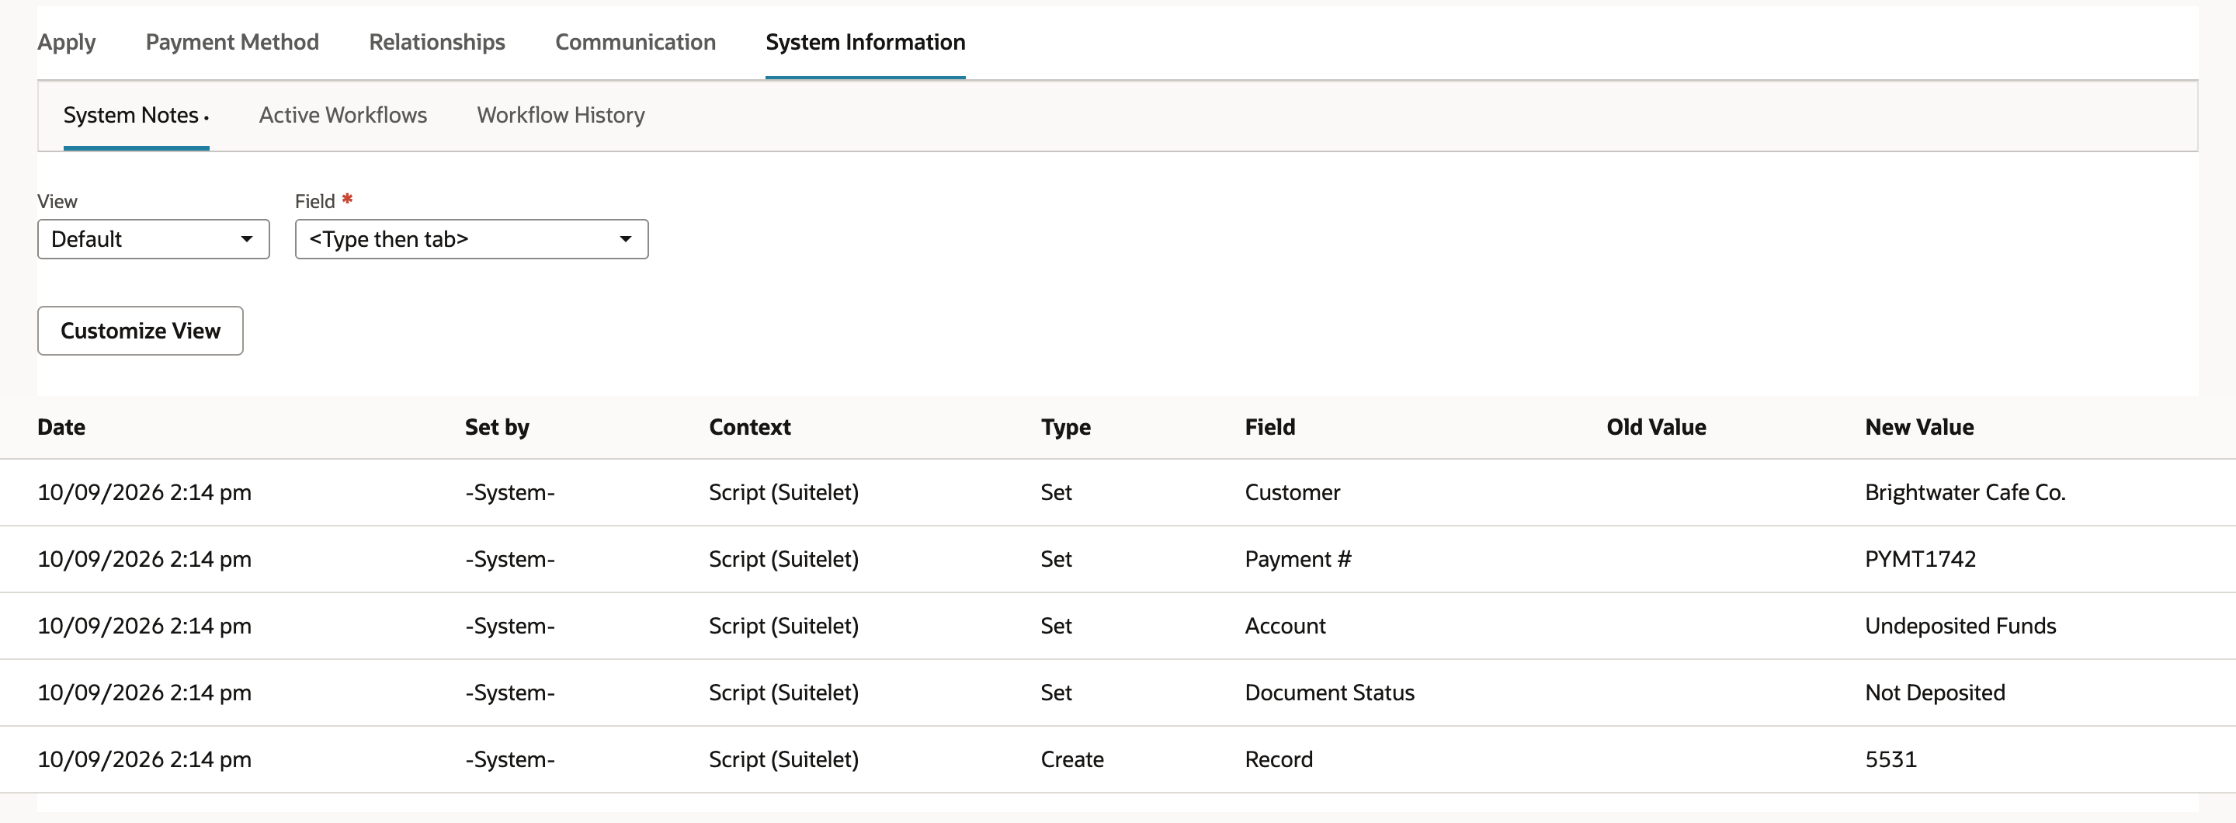This screenshot has width=2236, height=823.
Task: Click Script (Suitelet) in the Account row
Action: pyautogui.click(x=784, y=626)
